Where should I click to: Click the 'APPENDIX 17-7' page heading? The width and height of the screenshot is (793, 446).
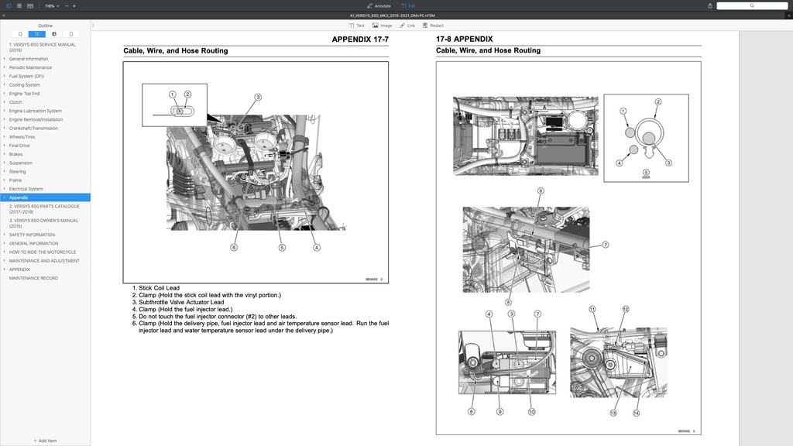[360, 39]
